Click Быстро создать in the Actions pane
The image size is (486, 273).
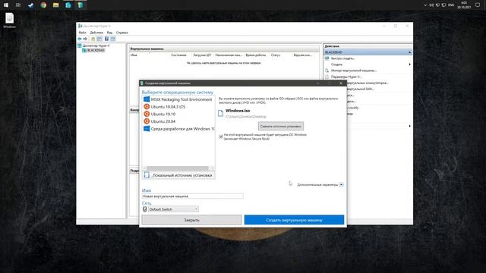pyautogui.click(x=342, y=58)
